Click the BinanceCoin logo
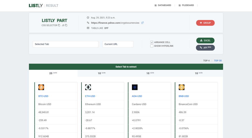This screenshot has height=138, width=252. coord(182,87)
